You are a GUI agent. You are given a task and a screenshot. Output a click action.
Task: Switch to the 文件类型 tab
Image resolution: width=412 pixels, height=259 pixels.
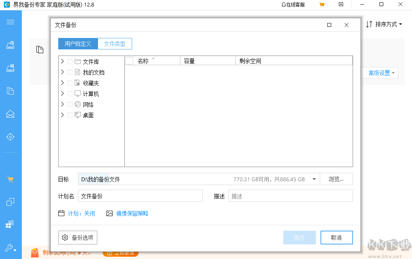114,44
